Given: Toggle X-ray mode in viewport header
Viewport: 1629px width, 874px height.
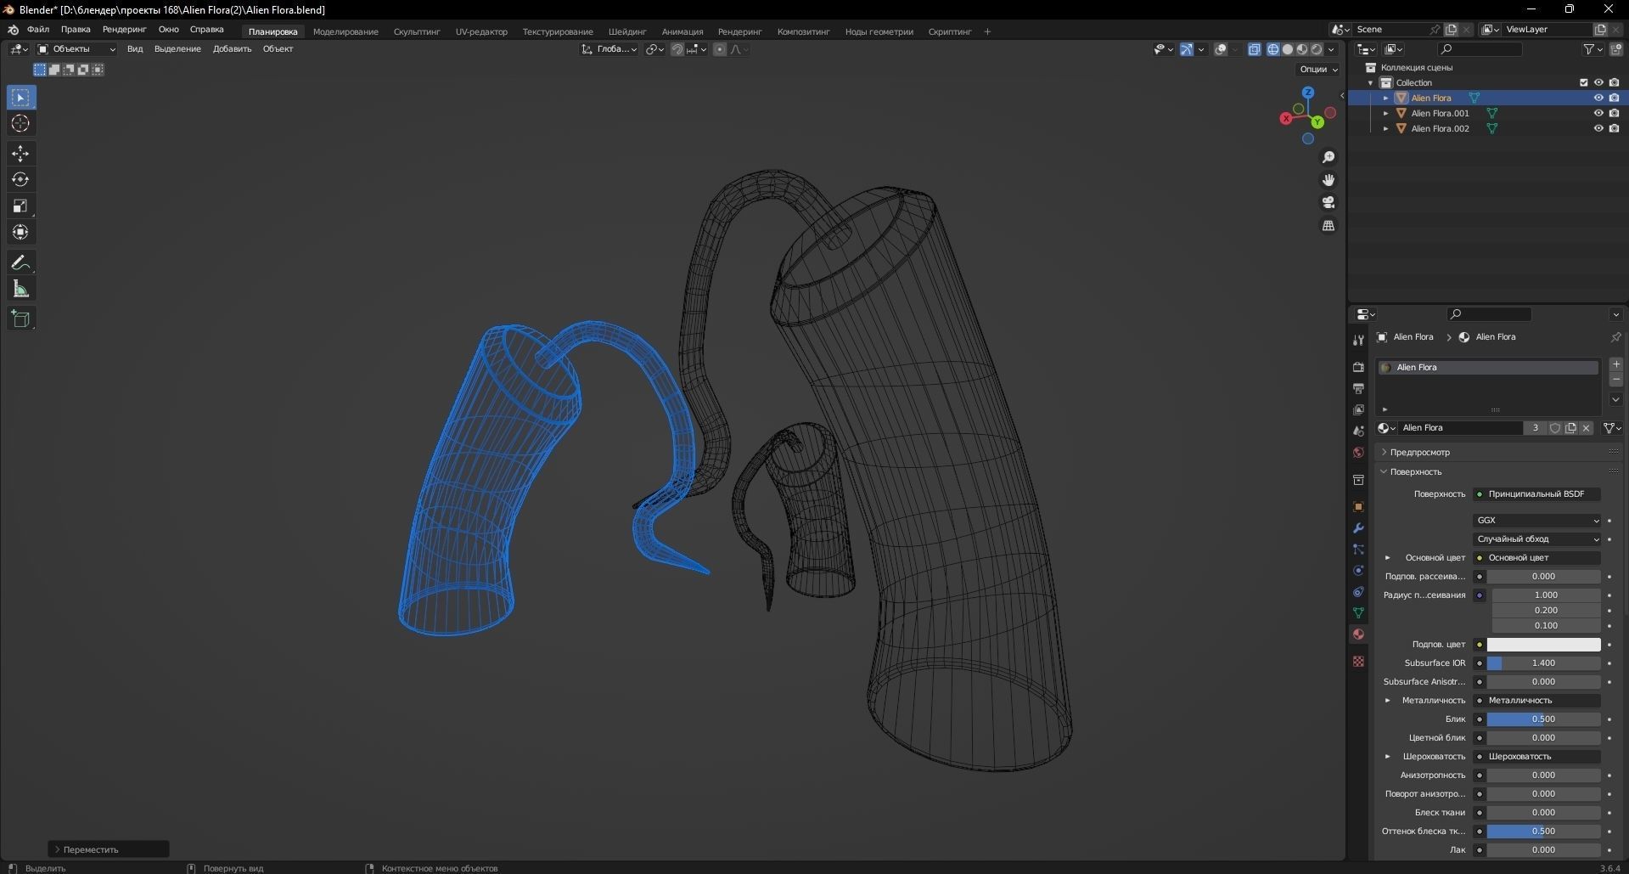Looking at the screenshot, I should click(x=1255, y=49).
